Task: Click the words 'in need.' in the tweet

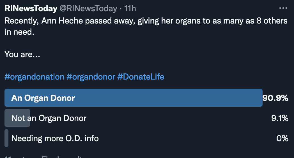Action: (x=19, y=32)
